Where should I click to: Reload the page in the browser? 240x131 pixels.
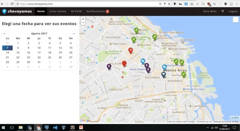(12, 4)
